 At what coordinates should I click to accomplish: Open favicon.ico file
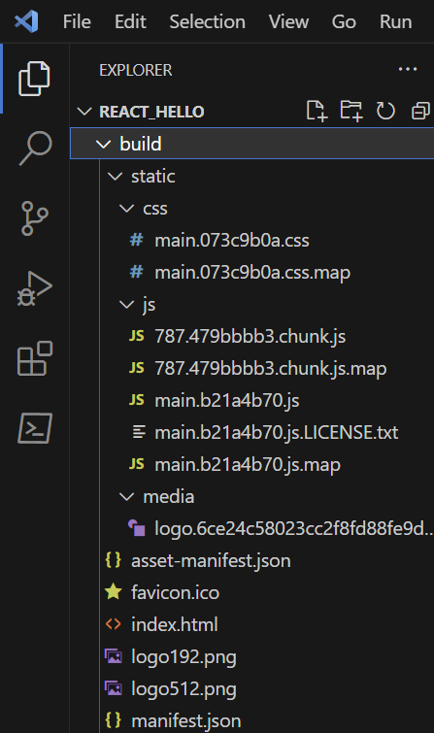[x=175, y=592]
